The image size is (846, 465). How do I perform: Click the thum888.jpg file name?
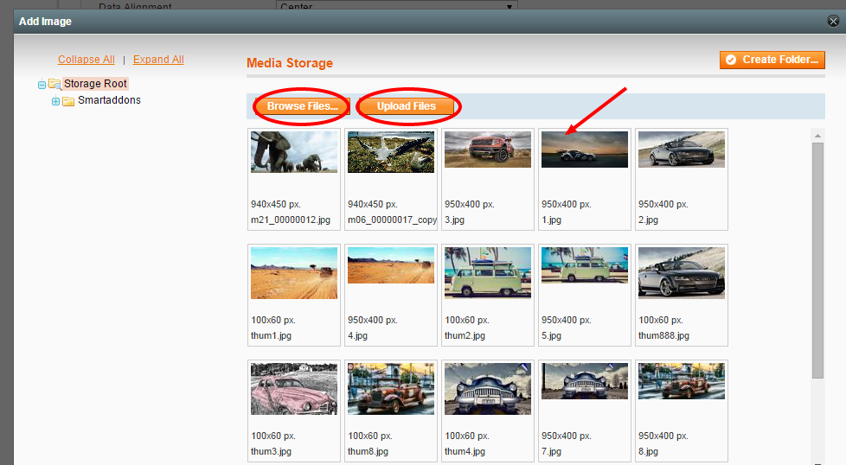tap(663, 335)
